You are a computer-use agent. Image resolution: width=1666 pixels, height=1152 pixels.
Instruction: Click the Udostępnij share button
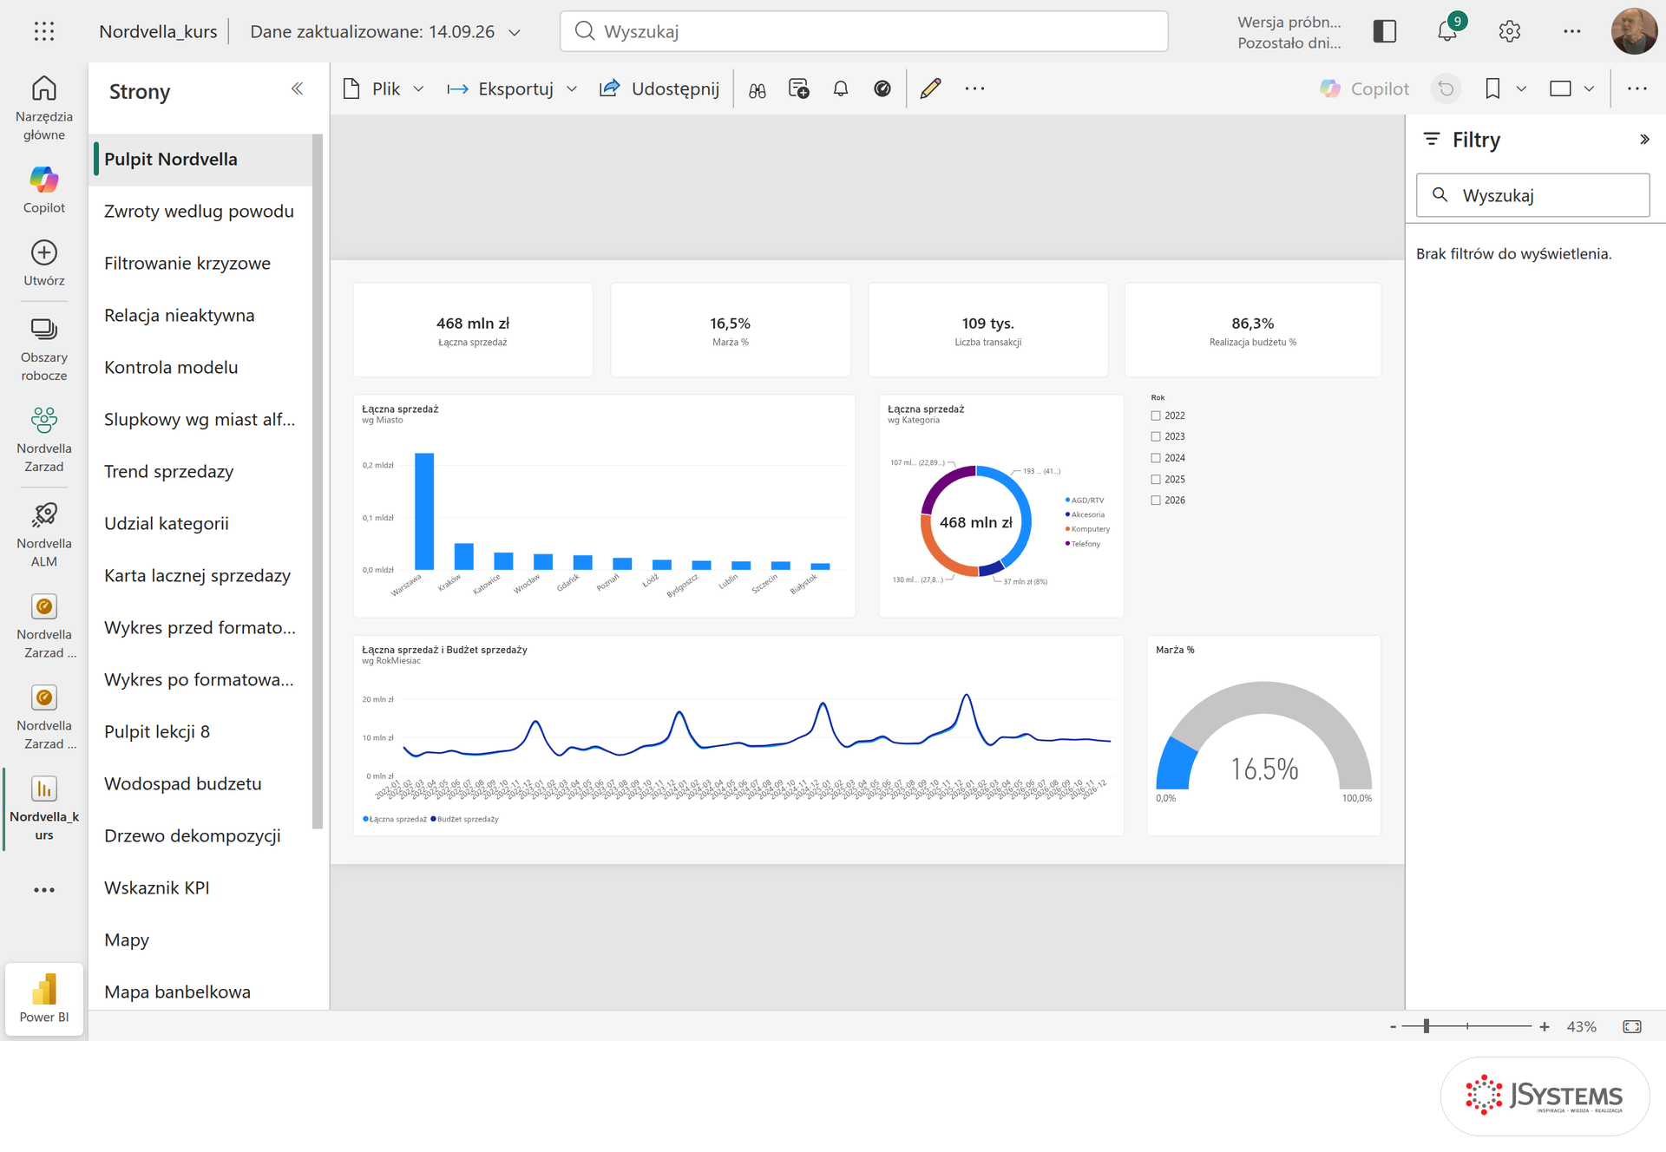[659, 88]
